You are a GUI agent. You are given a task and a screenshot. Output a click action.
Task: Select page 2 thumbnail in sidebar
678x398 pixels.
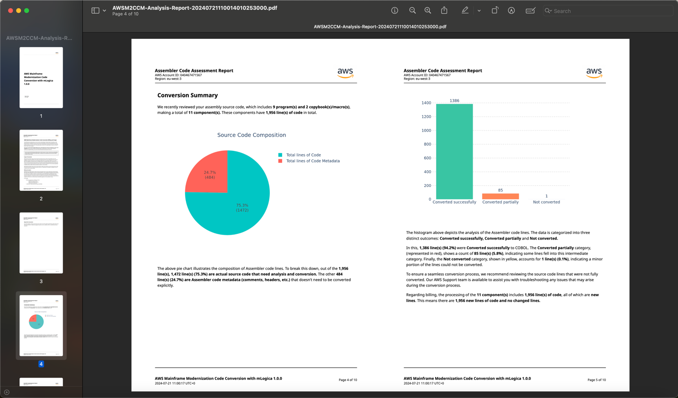click(41, 160)
